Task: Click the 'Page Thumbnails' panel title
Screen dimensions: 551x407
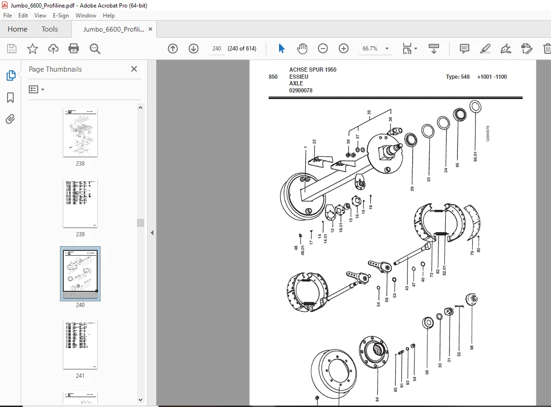Action: pyautogui.click(x=55, y=69)
